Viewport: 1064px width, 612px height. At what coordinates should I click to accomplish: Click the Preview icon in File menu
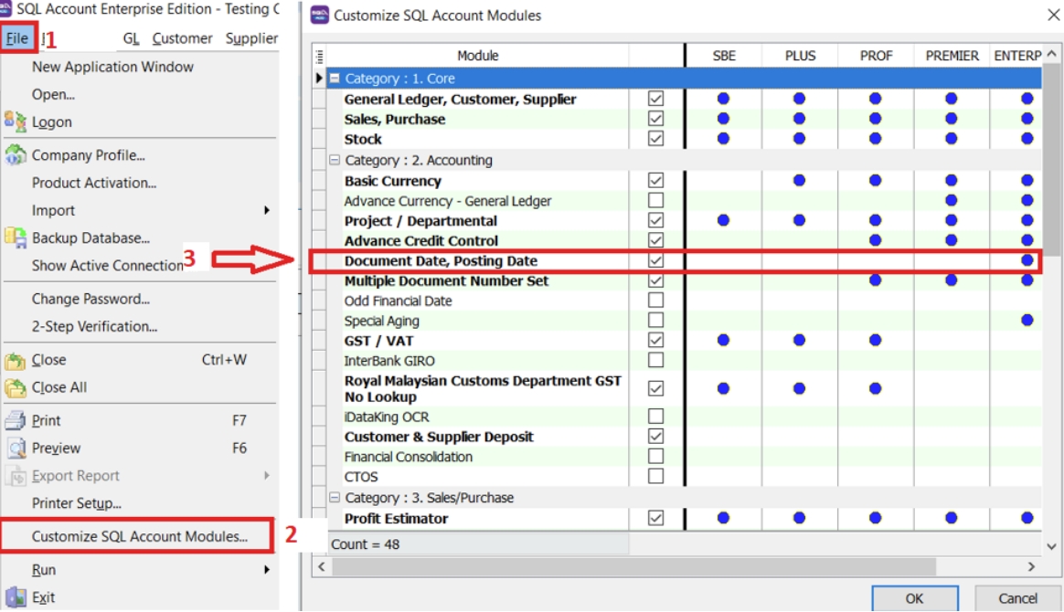(15, 448)
